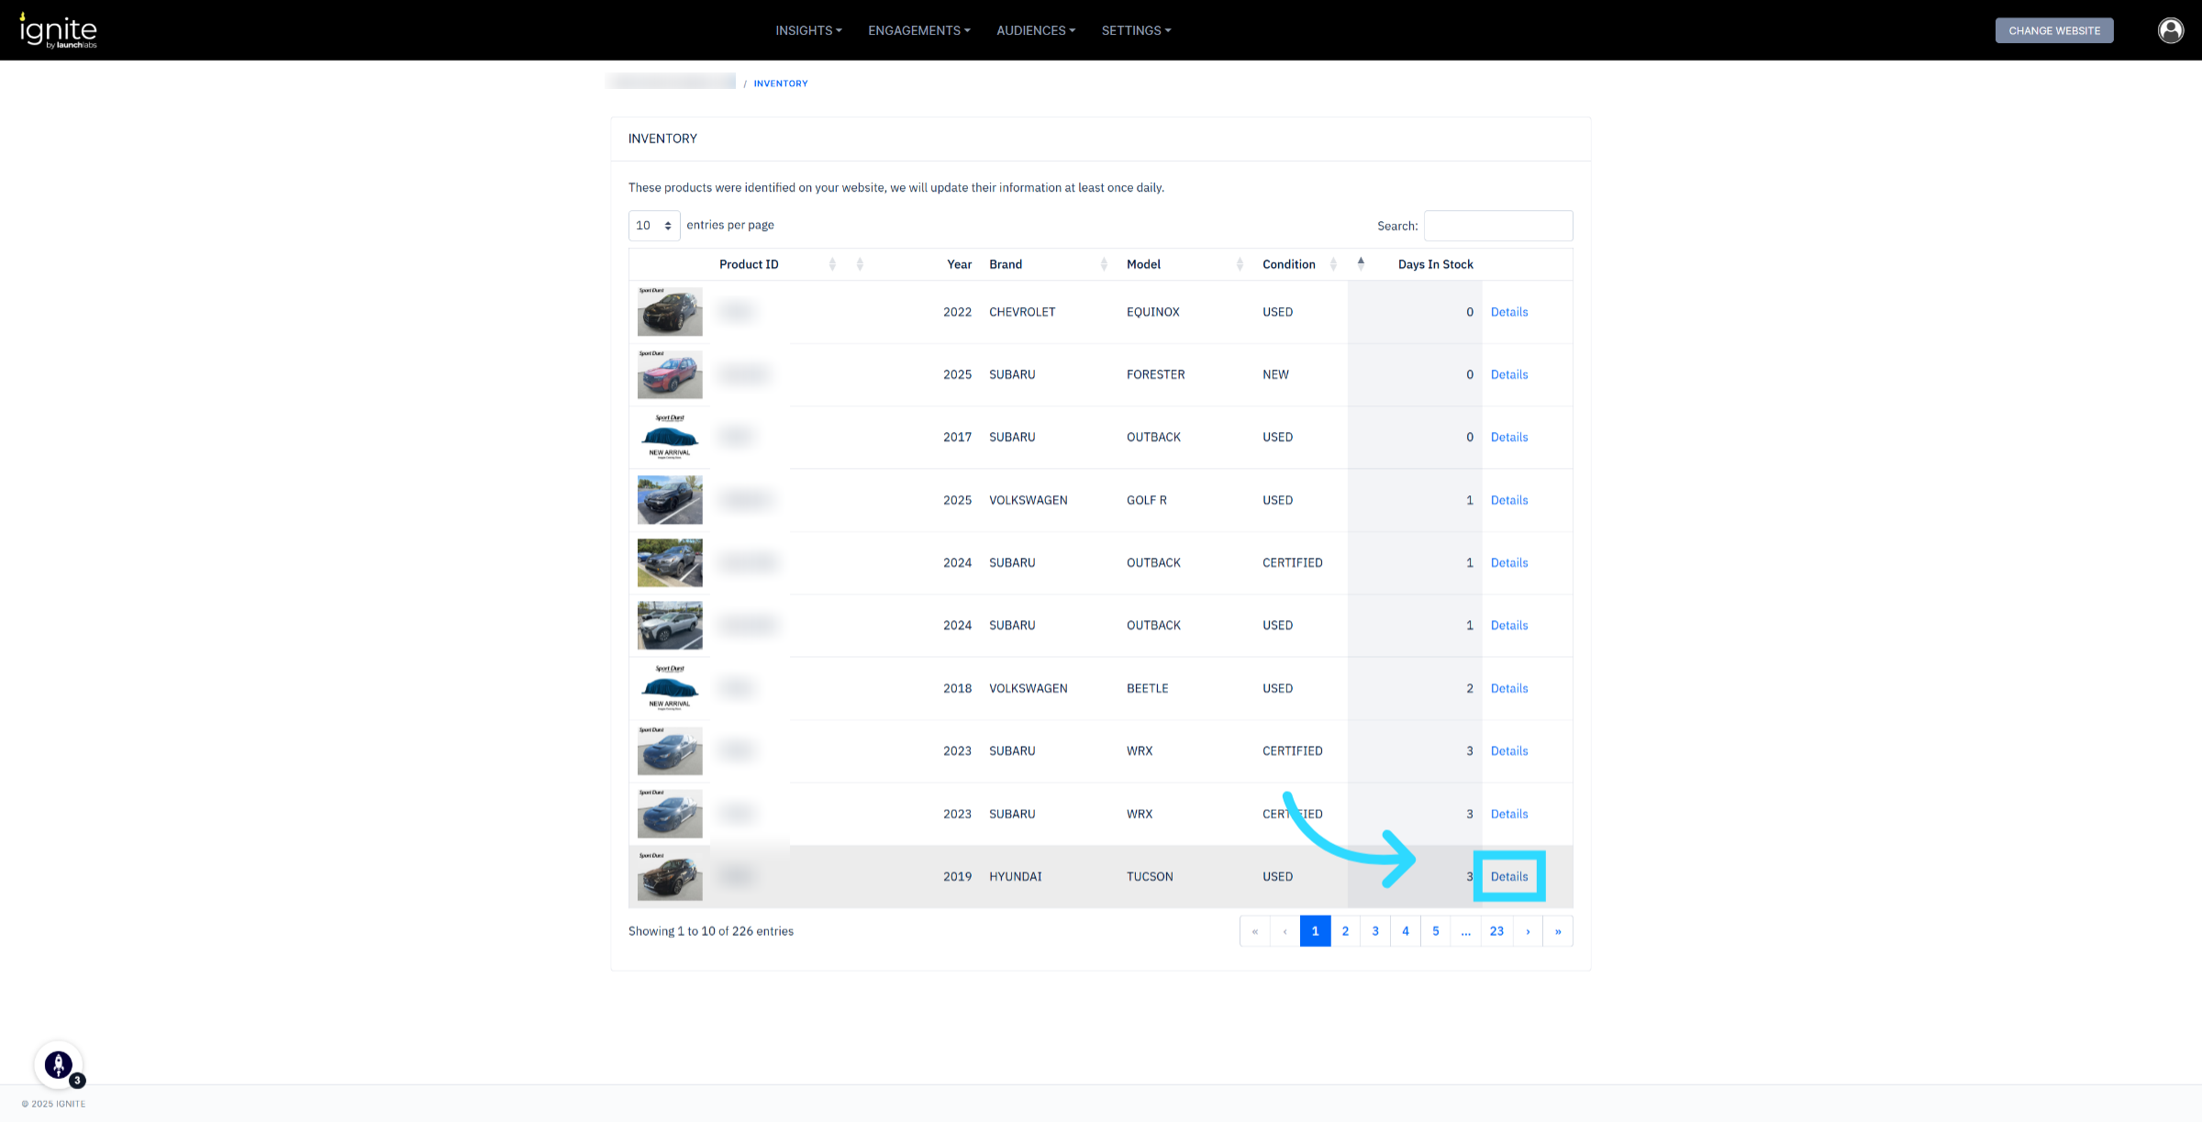
Task: Open the user profile avatar icon
Action: [2170, 30]
